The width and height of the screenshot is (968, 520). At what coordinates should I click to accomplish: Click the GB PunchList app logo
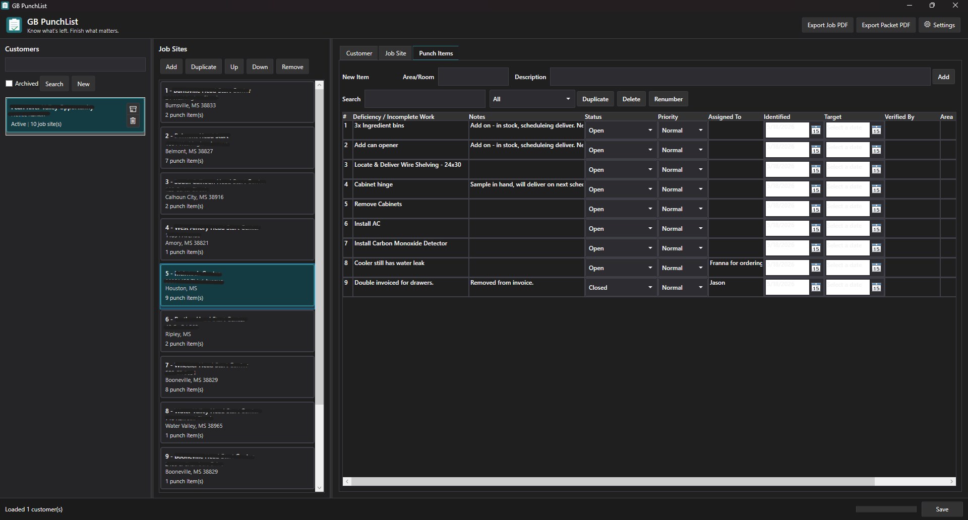tap(14, 25)
